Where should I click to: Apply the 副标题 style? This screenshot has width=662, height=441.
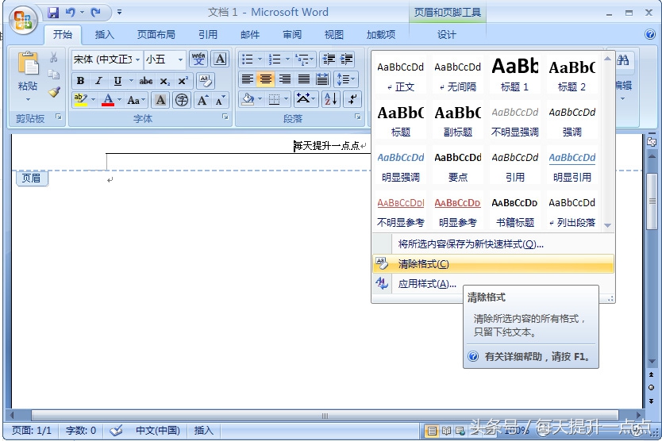click(458, 120)
